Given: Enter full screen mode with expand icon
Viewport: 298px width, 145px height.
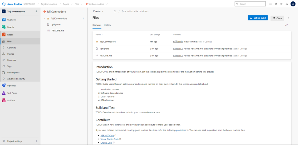Looking at the screenshot, I should (286, 25).
